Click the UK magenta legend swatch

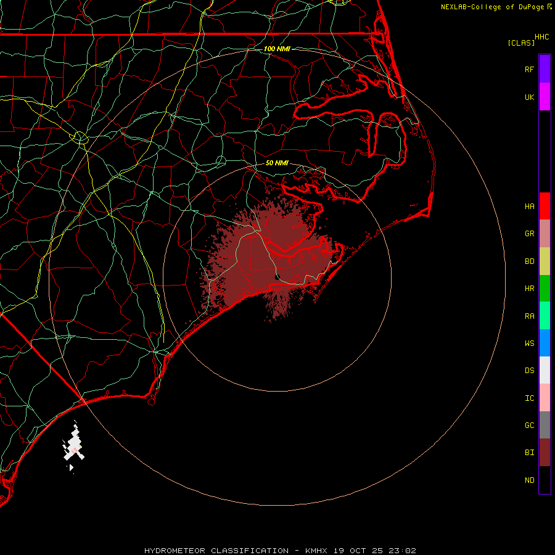tap(545, 97)
